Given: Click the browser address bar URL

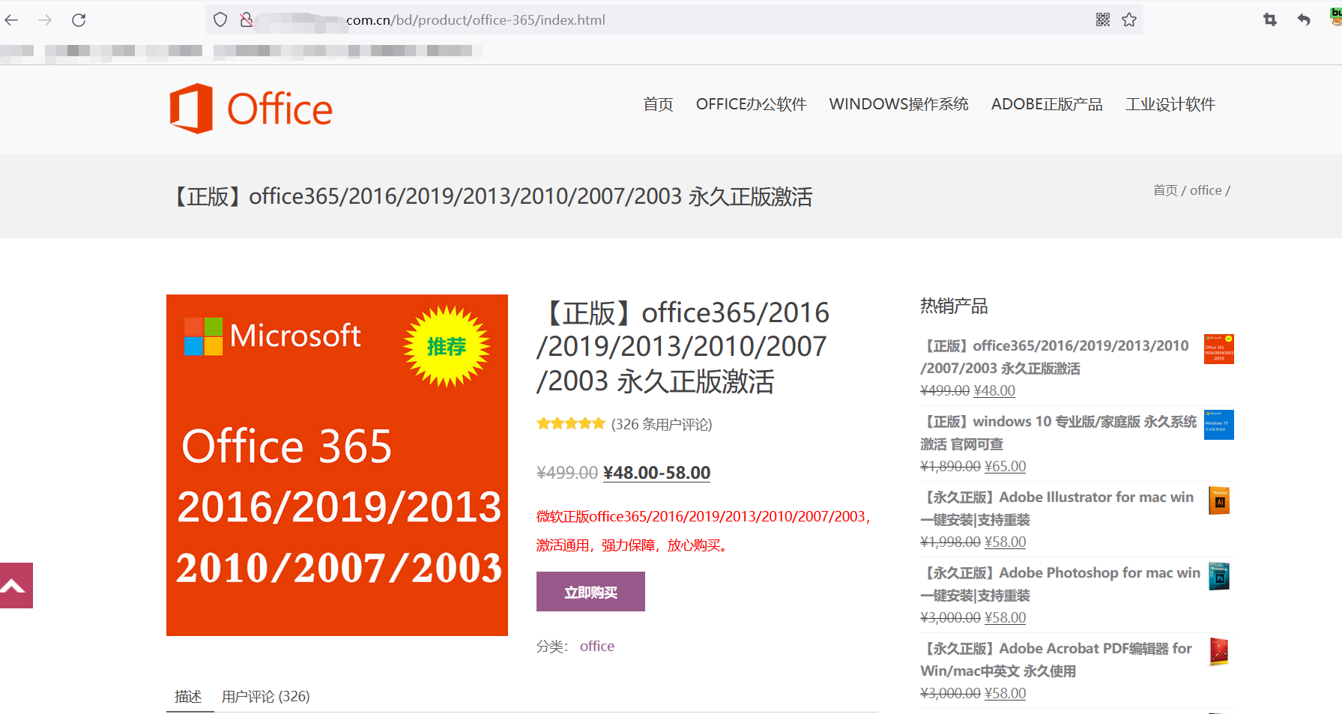Looking at the screenshot, I should point(476,20).
